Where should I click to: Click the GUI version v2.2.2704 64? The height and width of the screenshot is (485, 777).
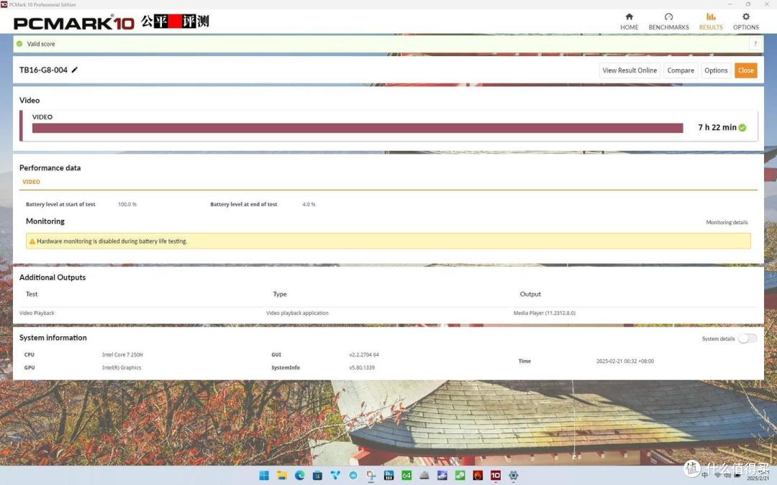364,355
